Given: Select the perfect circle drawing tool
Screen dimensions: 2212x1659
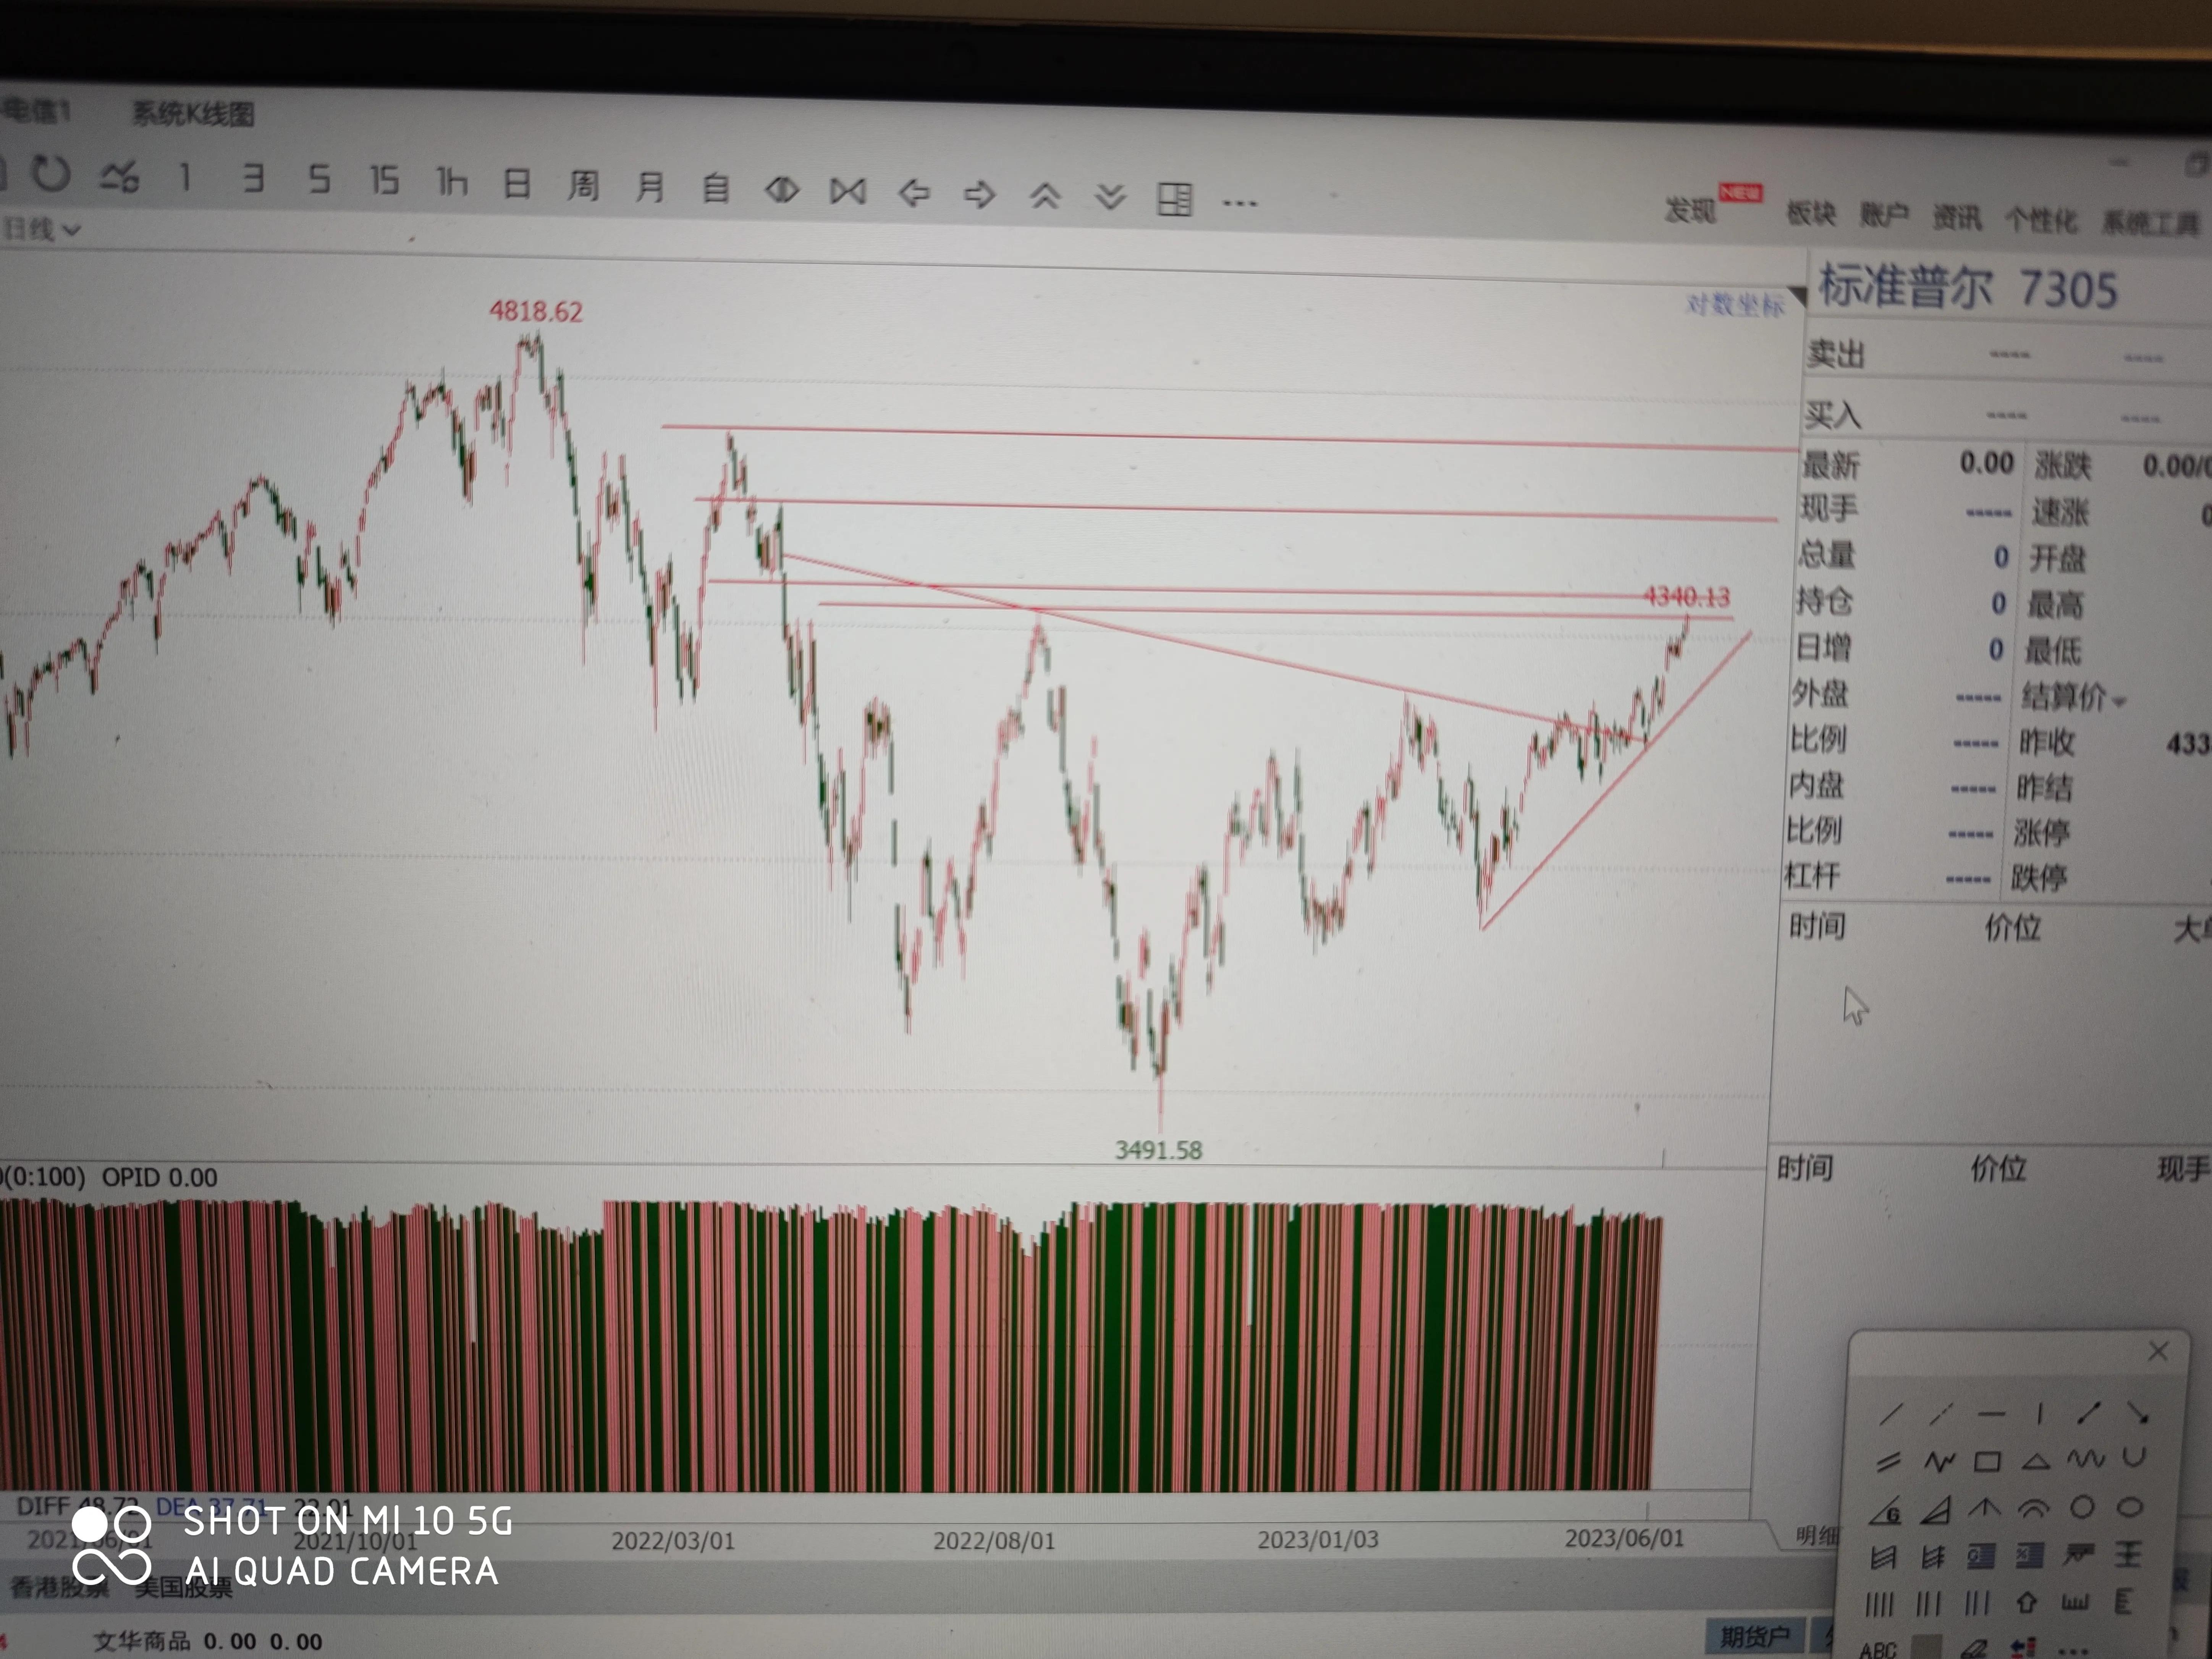Looking at the screenshot, I should click(x=2082, y=1507).
